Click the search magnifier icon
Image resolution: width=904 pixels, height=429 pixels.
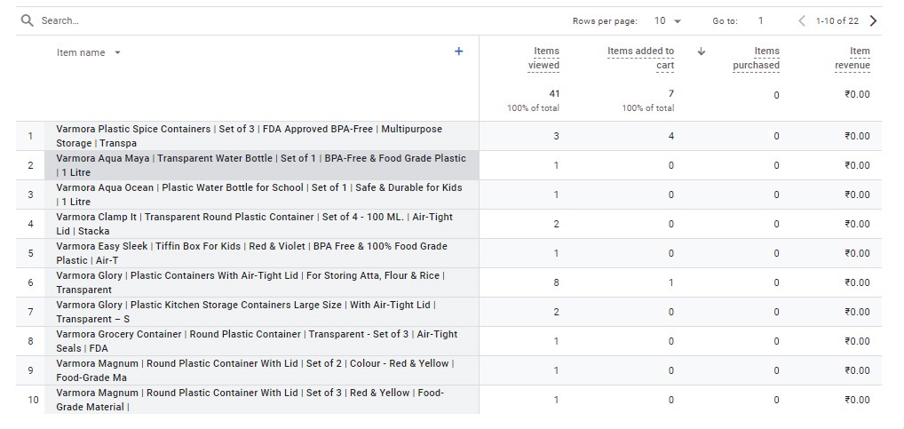28,20
